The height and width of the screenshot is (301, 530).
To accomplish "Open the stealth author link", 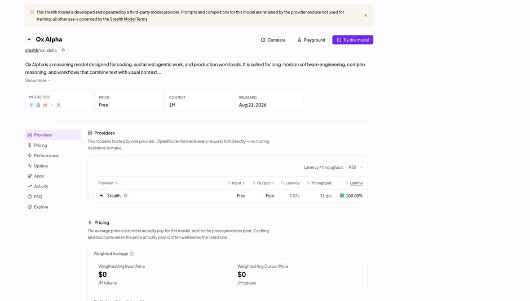I will (32, 50).
